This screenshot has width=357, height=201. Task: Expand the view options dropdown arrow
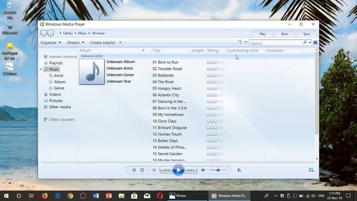[246, 42]
